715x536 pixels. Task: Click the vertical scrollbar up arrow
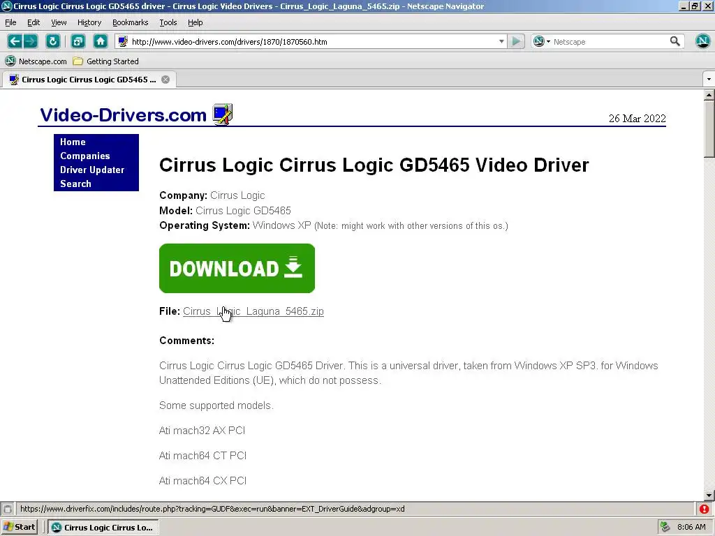(709, 95)
